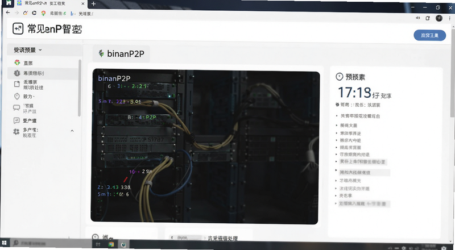This screenshot has width=455, height=250.
Task: Open Task View on the taskbar
Action: click(98, 244)
